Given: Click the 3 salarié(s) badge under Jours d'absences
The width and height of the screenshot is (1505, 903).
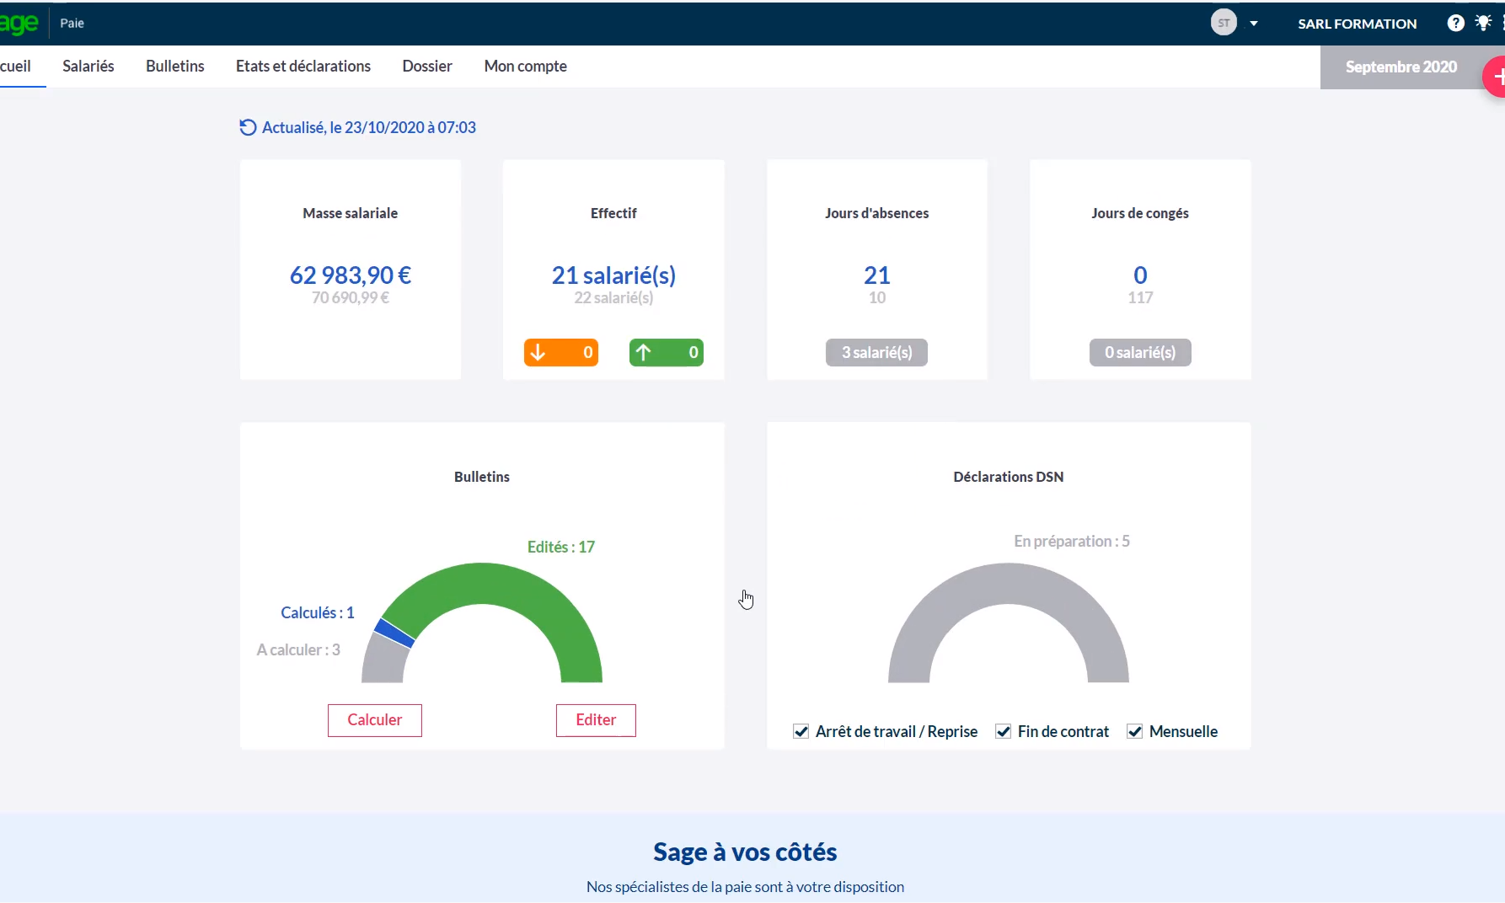Looking at the screenshot, I should [x=876, y=352].
